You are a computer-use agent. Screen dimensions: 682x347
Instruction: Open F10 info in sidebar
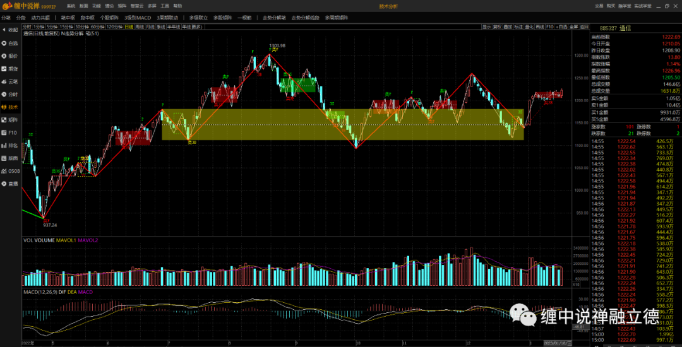[10, 132]
